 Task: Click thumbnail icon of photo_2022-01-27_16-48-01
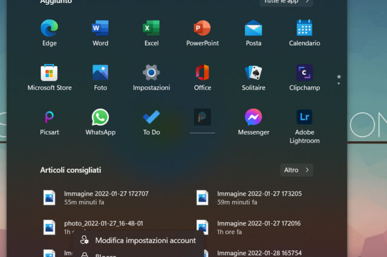(x=49, y=227)
